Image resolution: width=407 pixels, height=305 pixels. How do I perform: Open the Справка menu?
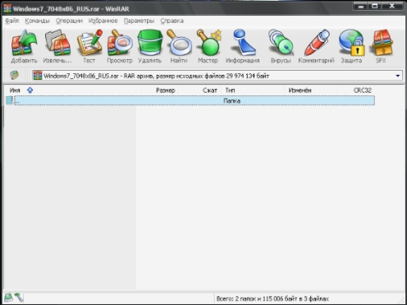(x=171, y=21)
